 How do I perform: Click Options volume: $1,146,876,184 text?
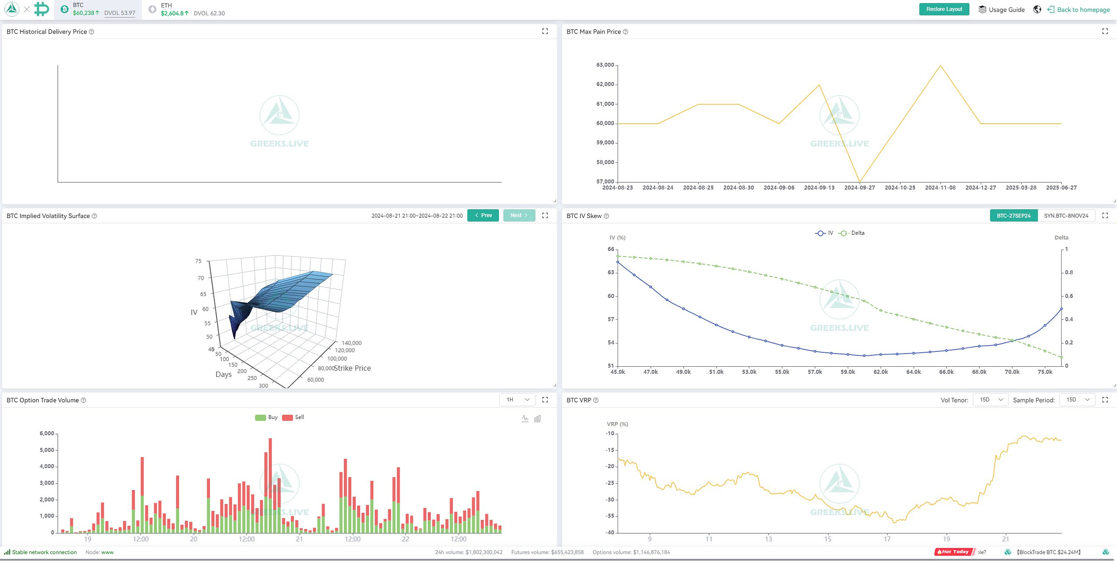(x=631, y=552)
